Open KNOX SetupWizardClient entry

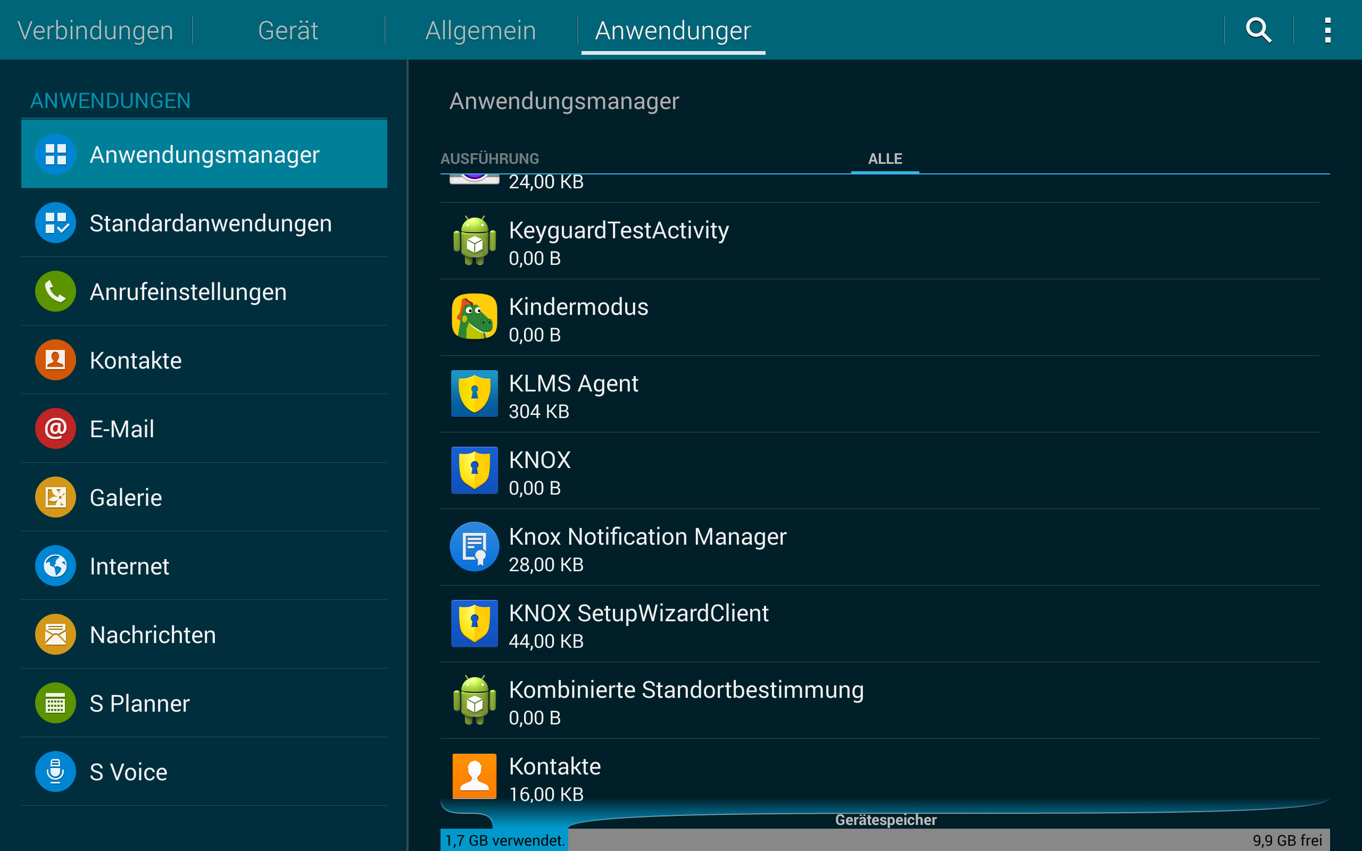(x=879, y=623)
